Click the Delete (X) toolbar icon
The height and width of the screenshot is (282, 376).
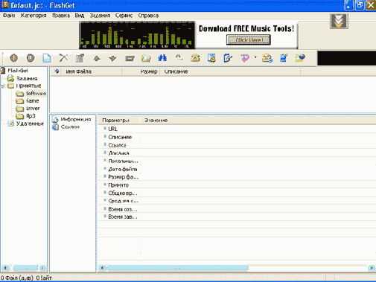[63, 58]
